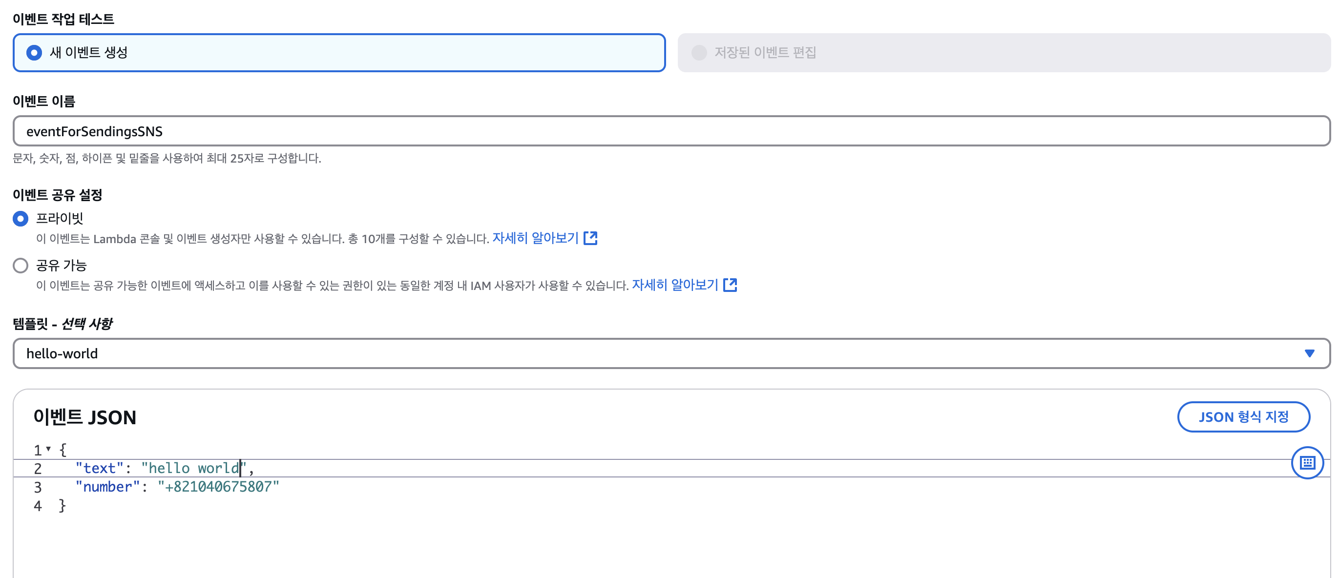Choose the 프라이빗 sharing radio button
The width and height of the screenshot is (1339, 578).
click(x=21, y=219)
